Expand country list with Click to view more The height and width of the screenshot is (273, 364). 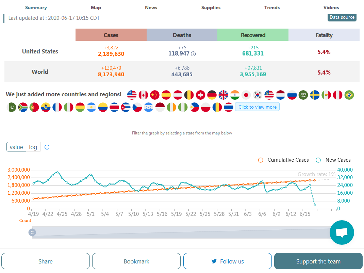coord(257,107)
